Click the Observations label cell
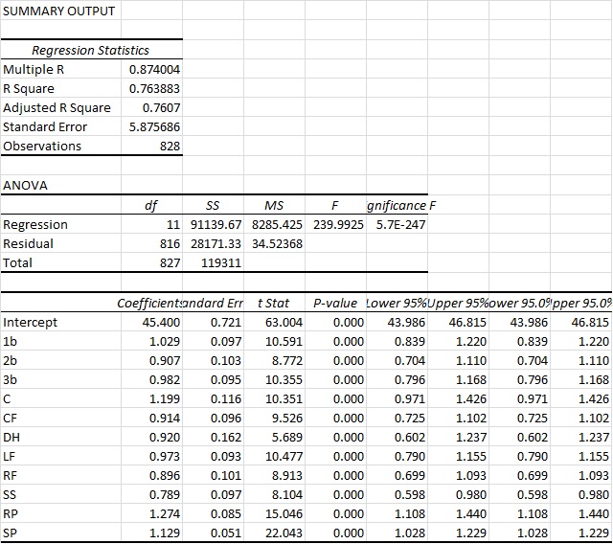Viewport: 613px width, 544px height. 42,146
